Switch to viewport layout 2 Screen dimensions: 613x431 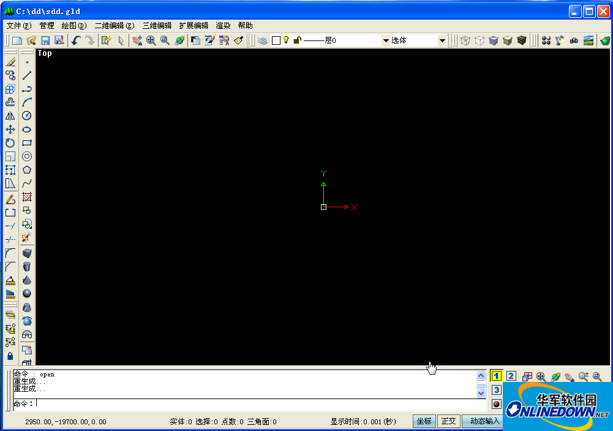point(511,376)
